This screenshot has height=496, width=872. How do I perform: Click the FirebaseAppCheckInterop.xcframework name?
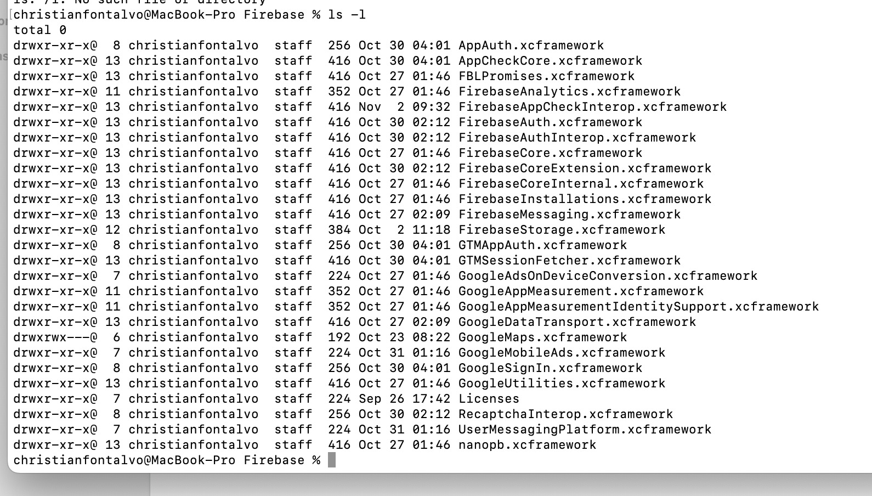point(592,107)
